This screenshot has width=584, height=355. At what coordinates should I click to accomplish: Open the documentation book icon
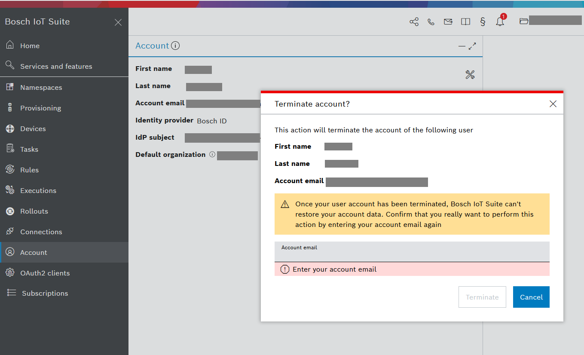point(465,22)
